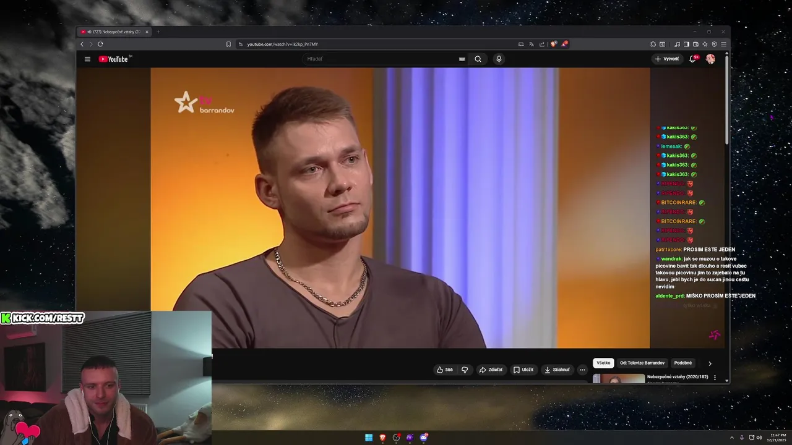This screenshot has width=792, height=445.
Task: Open the extensions puzzle icon
Action: point(653,44)
